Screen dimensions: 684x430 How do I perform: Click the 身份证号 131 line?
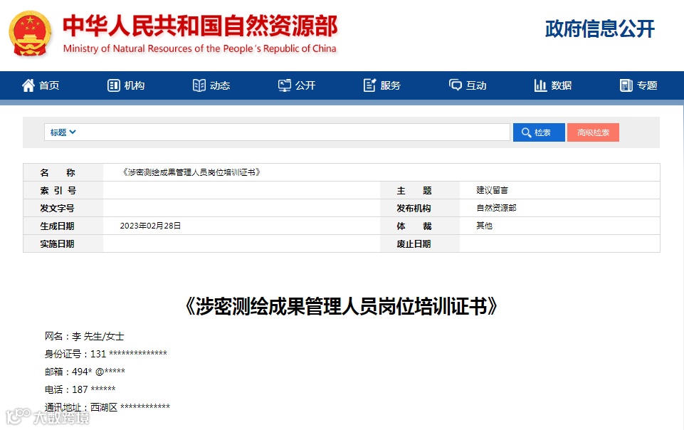click(105, 354)
